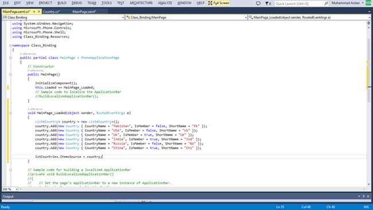Collapse the MainPage_Loaded method outline
373x210 pixels.
click(10, 113)
